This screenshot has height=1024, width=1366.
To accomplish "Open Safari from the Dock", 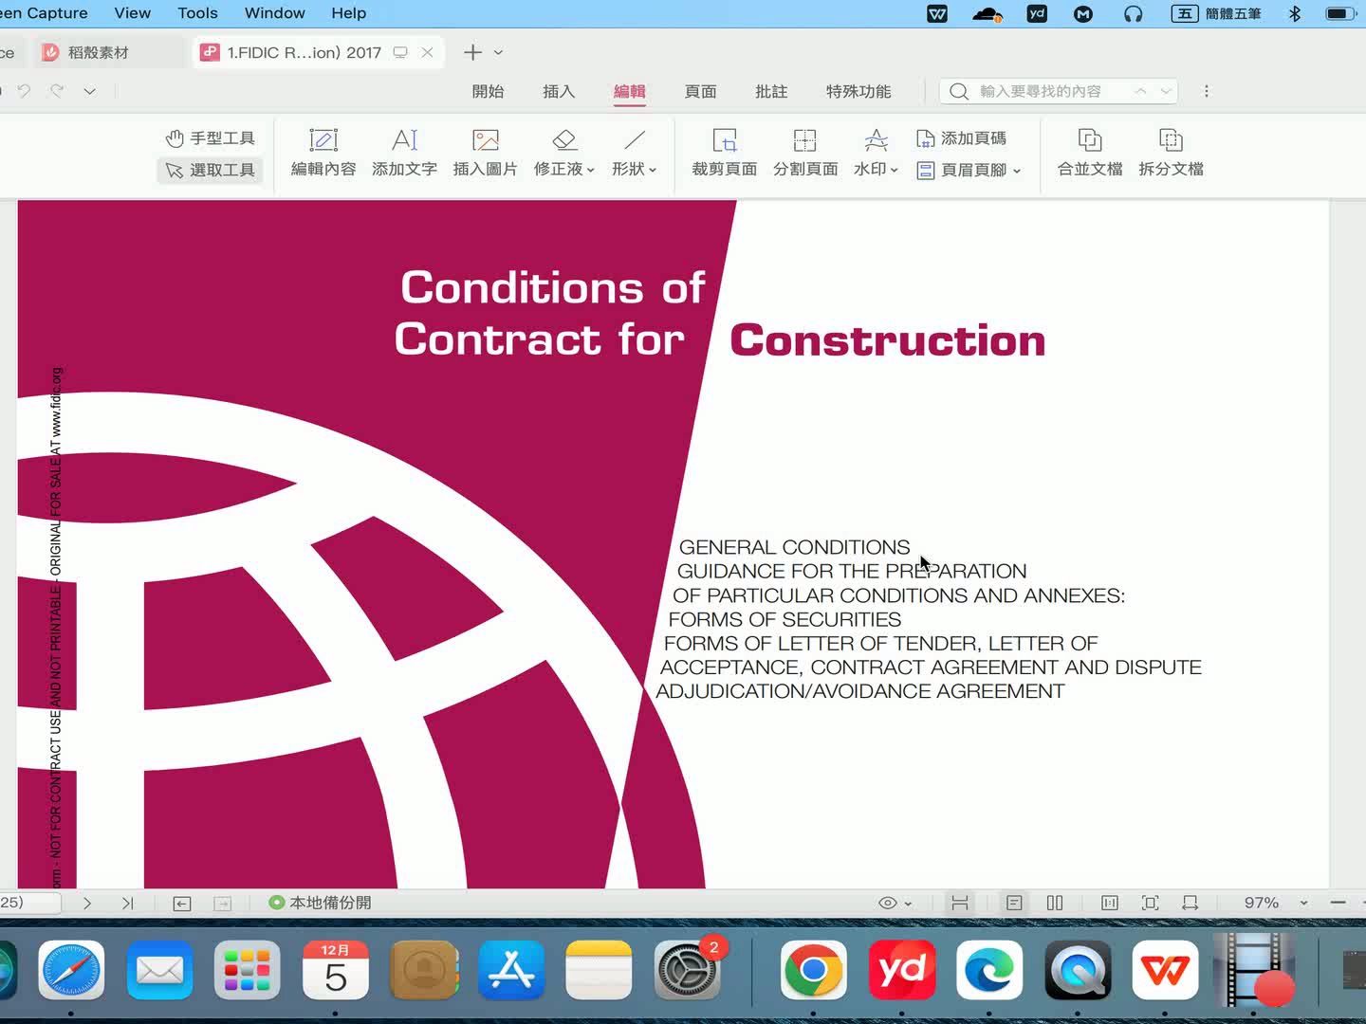I will [x=71, y=970].
